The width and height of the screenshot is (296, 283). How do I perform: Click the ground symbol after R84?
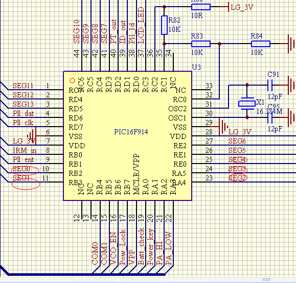coord(291,44)
